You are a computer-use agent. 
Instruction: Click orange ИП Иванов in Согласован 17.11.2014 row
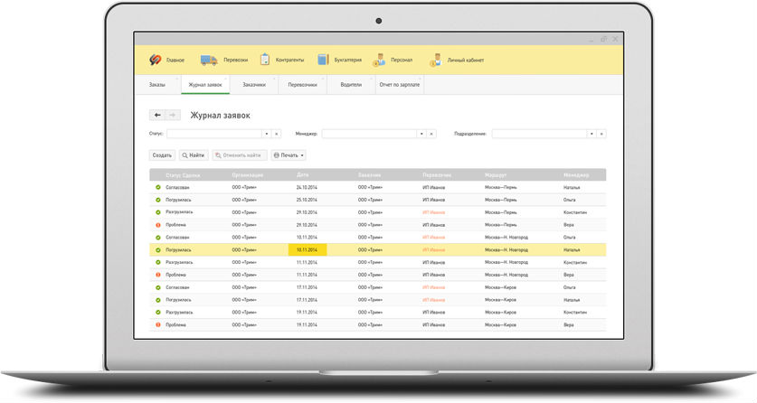(433, 287)
